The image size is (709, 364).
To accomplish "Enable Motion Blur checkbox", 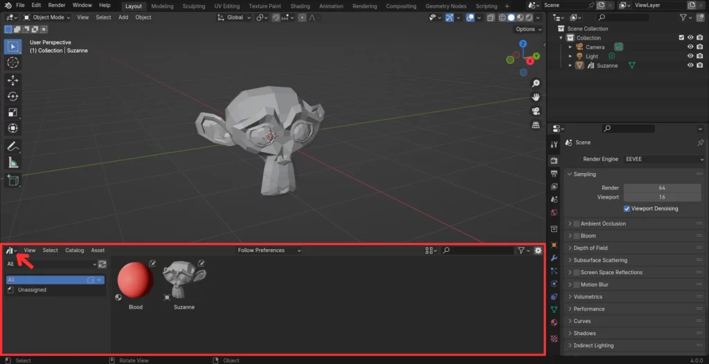I will click(x=577, y=284).
